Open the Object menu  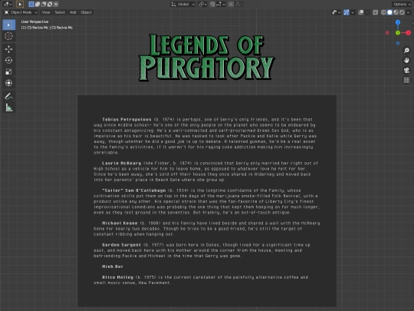click(86, 12)
